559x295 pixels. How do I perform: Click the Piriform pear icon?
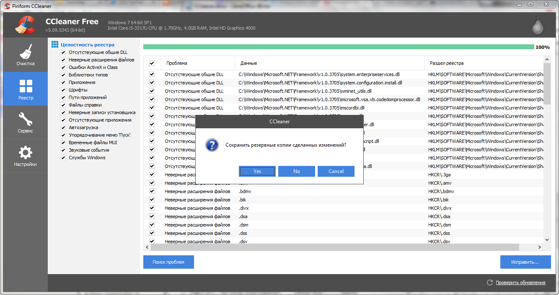click(x=538, y=25)
